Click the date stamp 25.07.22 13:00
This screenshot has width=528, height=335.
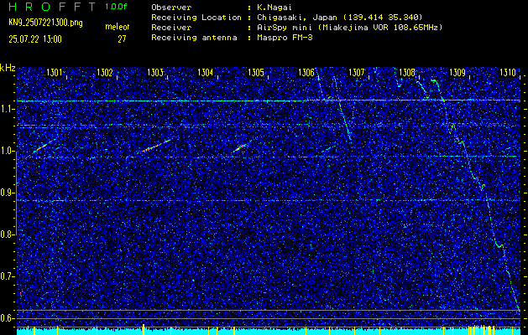tap(35, 39)
